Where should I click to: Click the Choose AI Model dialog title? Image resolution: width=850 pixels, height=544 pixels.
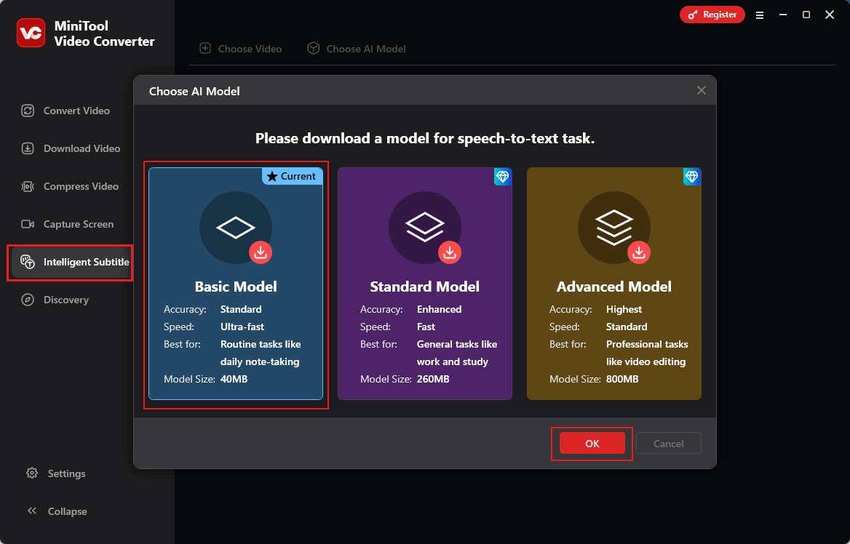click(x=194, y=91)
